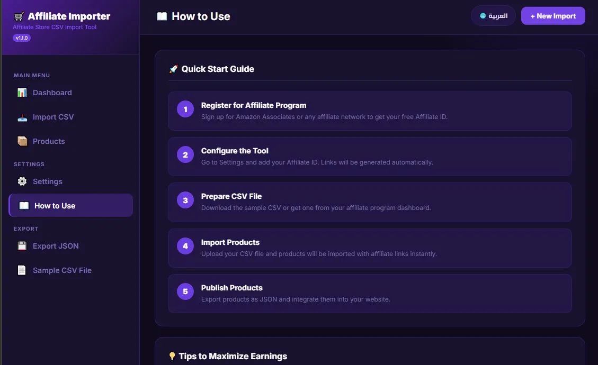Click the rocket icon beside Quick Start Guide

pyautogui.click(x=173, y=69)
